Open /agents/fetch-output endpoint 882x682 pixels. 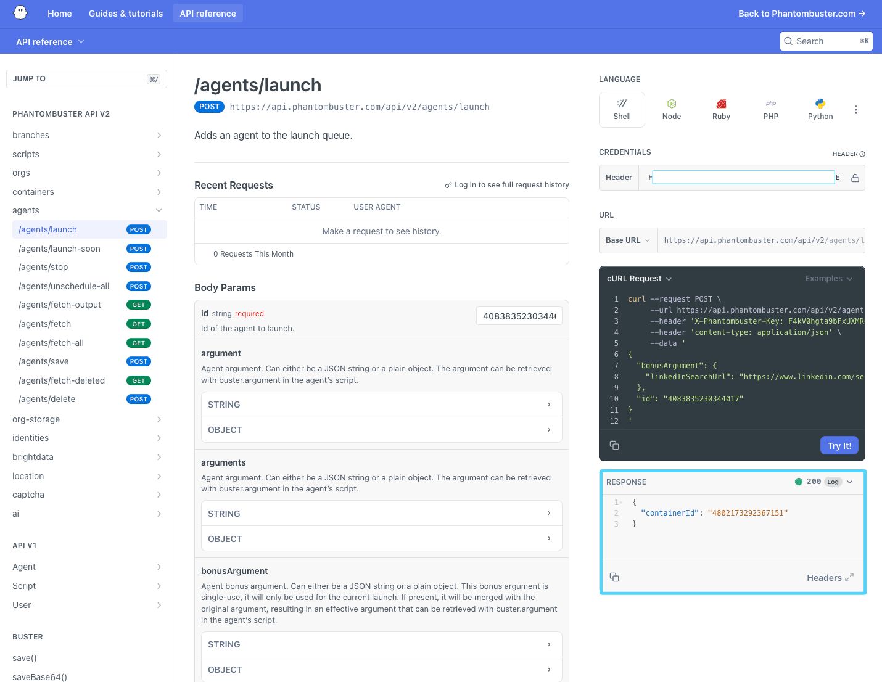[x=89, y=305]
